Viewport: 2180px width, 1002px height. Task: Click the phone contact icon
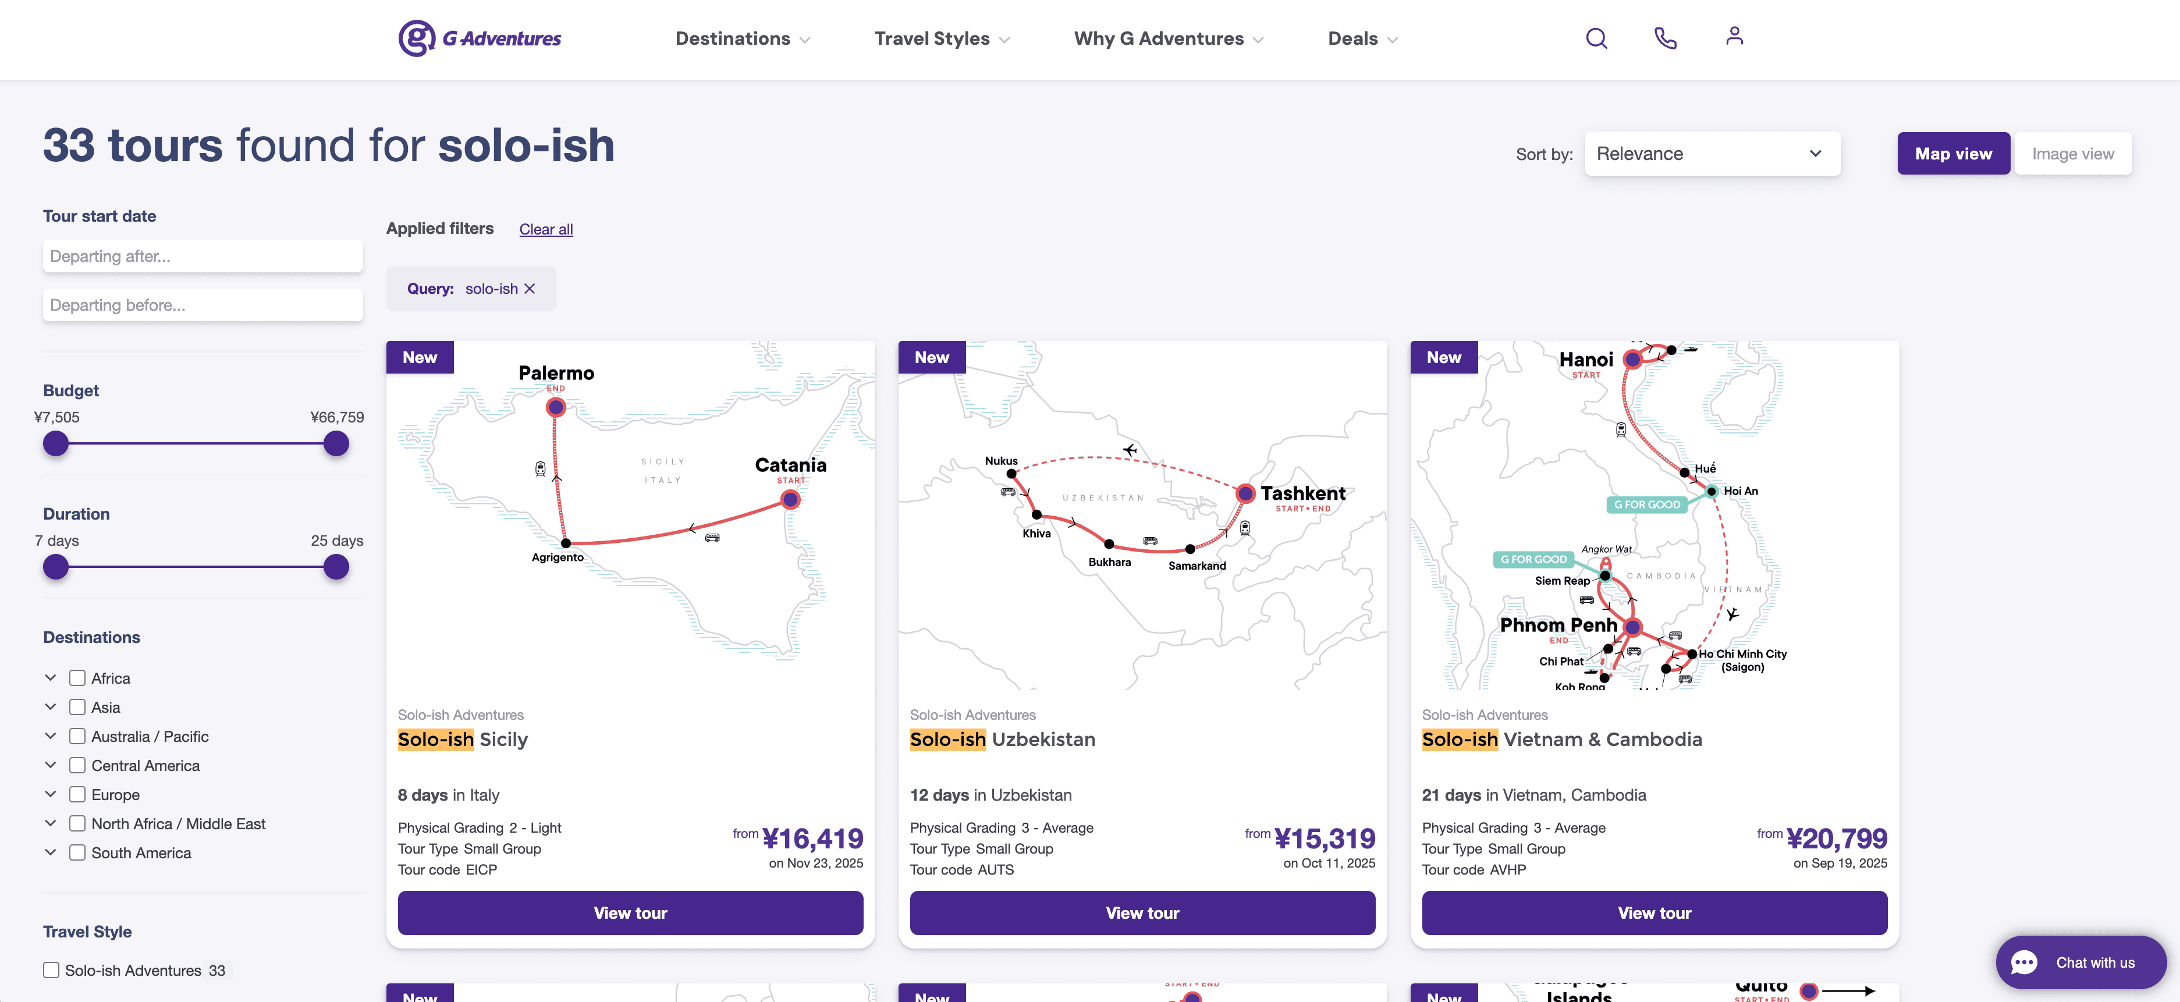coord(1664,39)
